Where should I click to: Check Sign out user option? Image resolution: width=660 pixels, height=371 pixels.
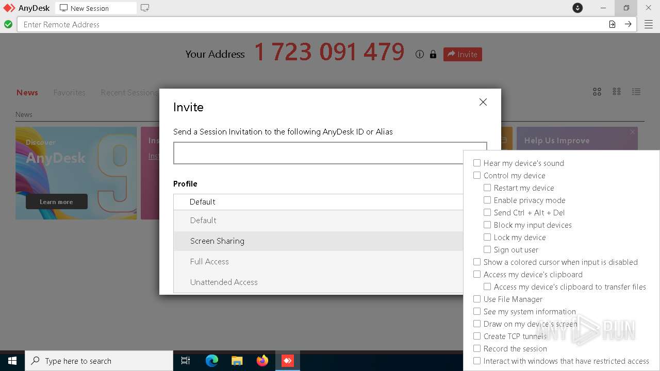tap(487, 249)
